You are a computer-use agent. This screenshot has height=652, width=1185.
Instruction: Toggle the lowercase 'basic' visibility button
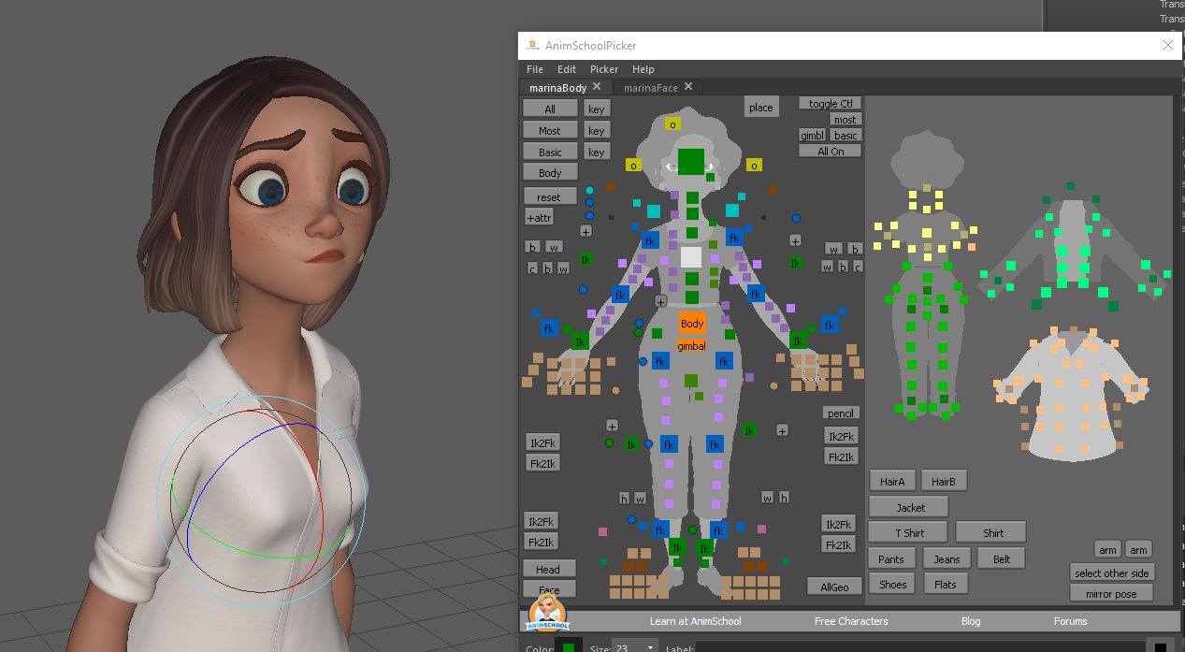point(845,135)
